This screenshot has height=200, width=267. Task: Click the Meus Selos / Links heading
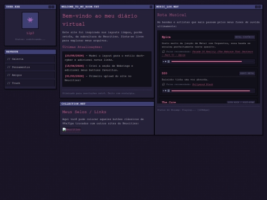pyautogui.click(x=84, y=112)
